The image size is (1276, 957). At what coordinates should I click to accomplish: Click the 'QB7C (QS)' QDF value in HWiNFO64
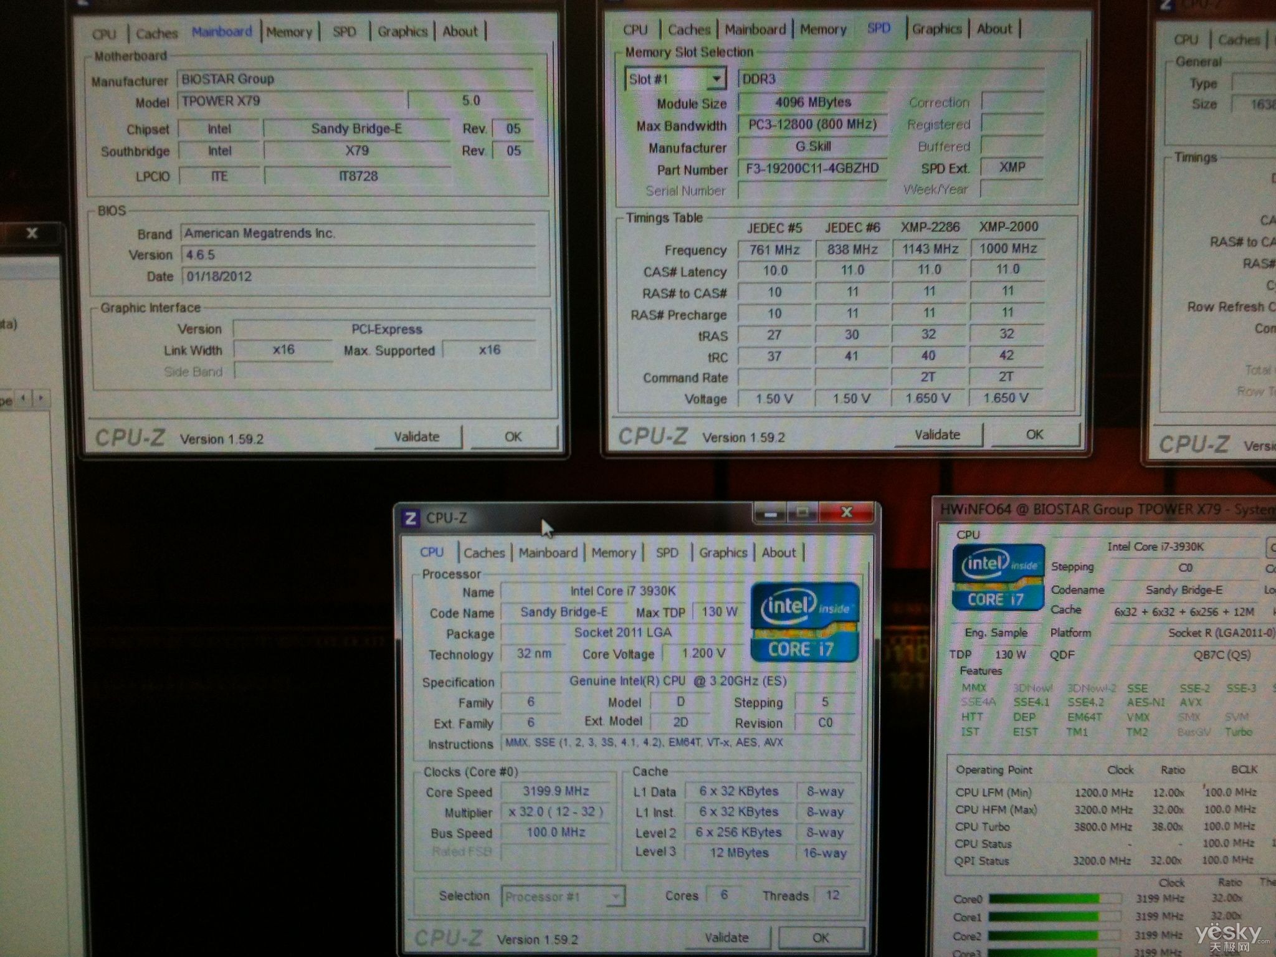1221,655
